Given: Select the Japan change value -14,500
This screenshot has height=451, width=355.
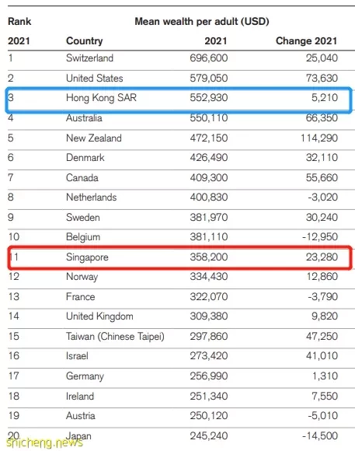Looking at the screenshot, I should coord(320,435).
